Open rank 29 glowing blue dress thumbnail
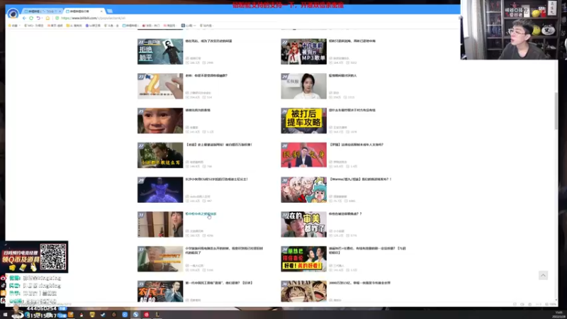This screenshot has height=319, width=567. [160, 190]
